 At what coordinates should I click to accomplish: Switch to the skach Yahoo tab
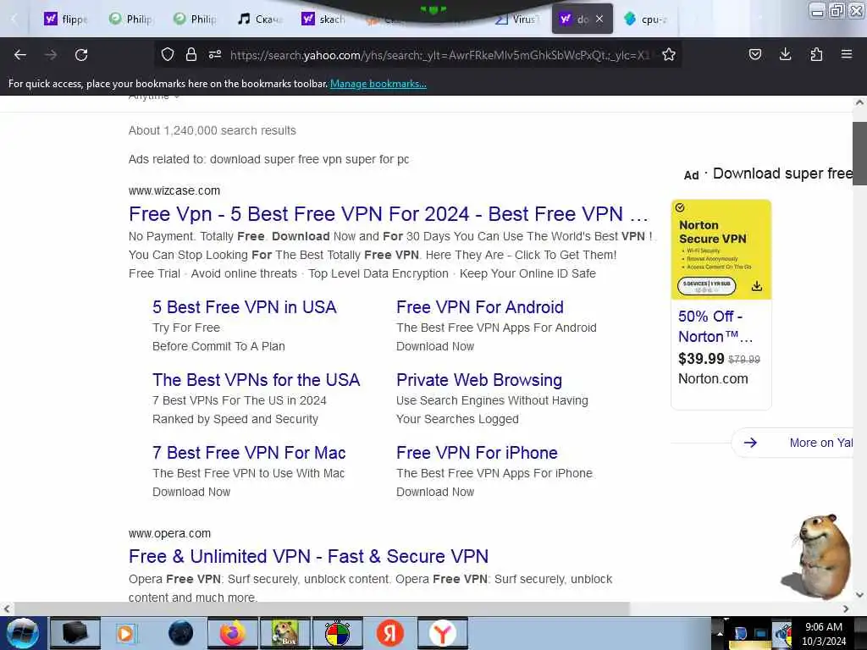(324, 19)
